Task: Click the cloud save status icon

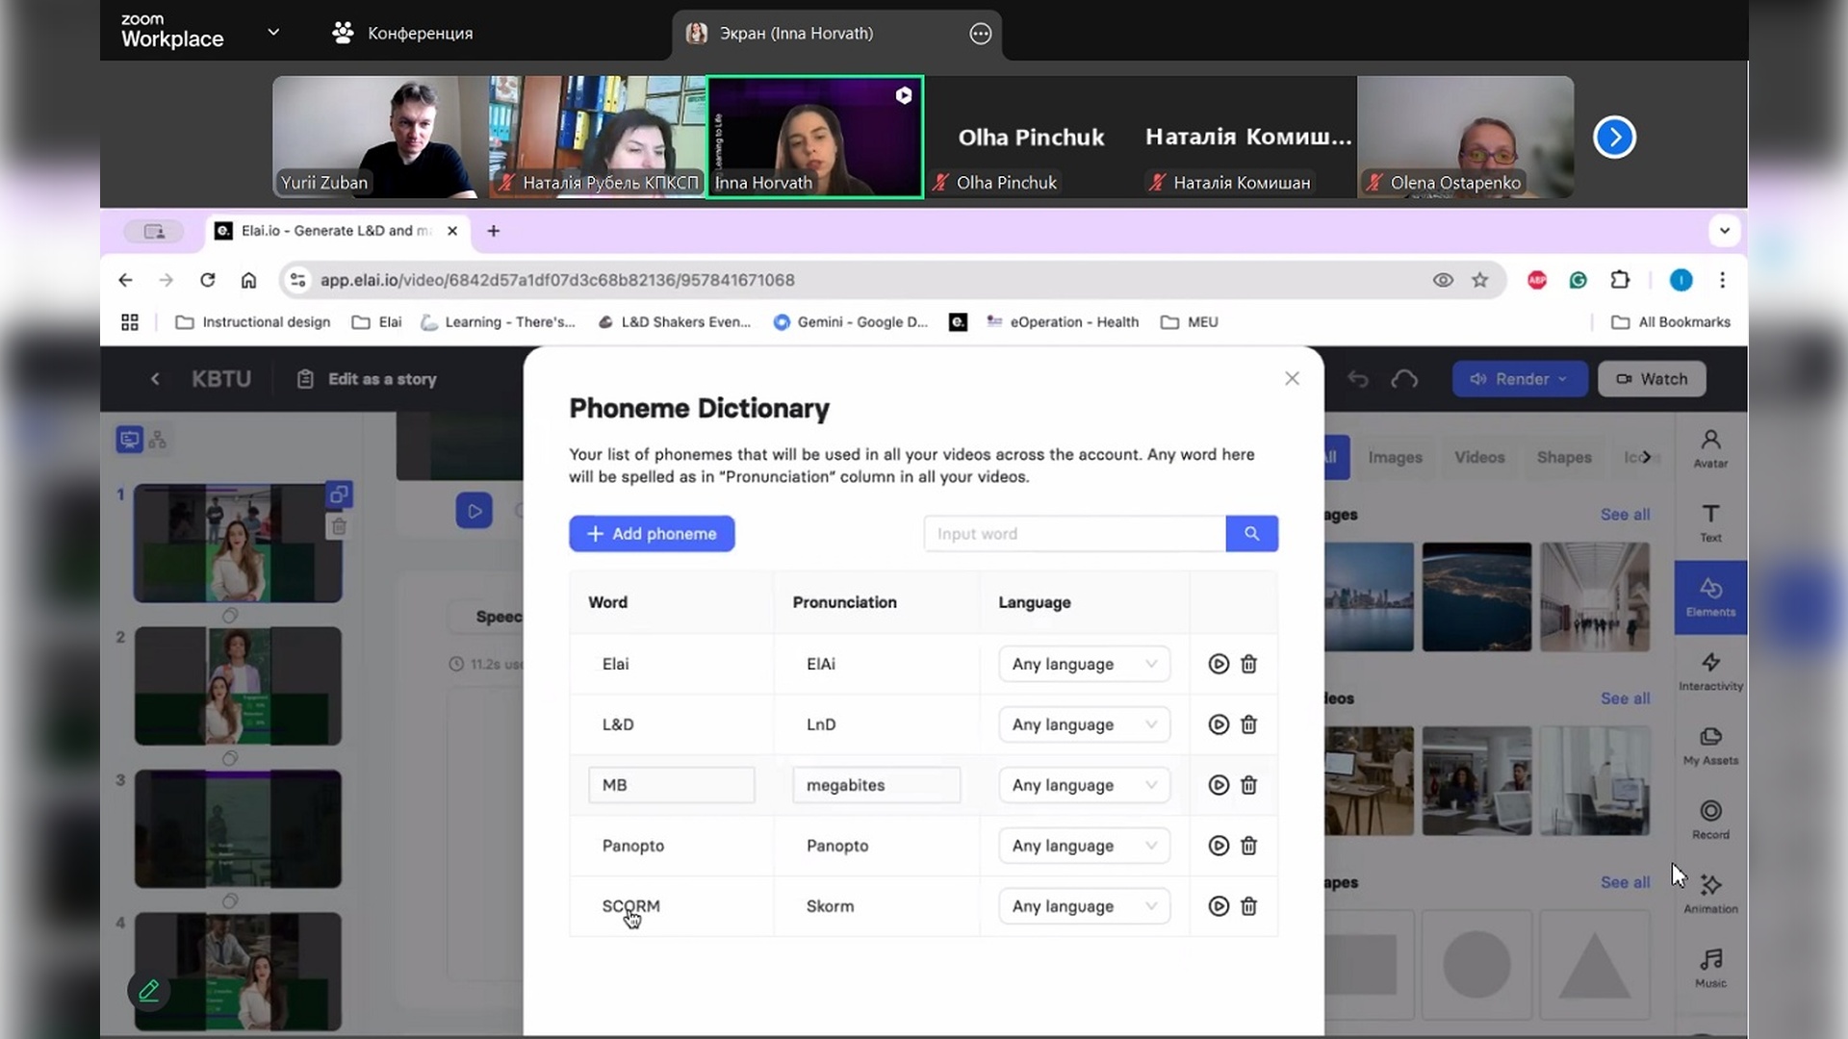Action: coord(1404,379)
